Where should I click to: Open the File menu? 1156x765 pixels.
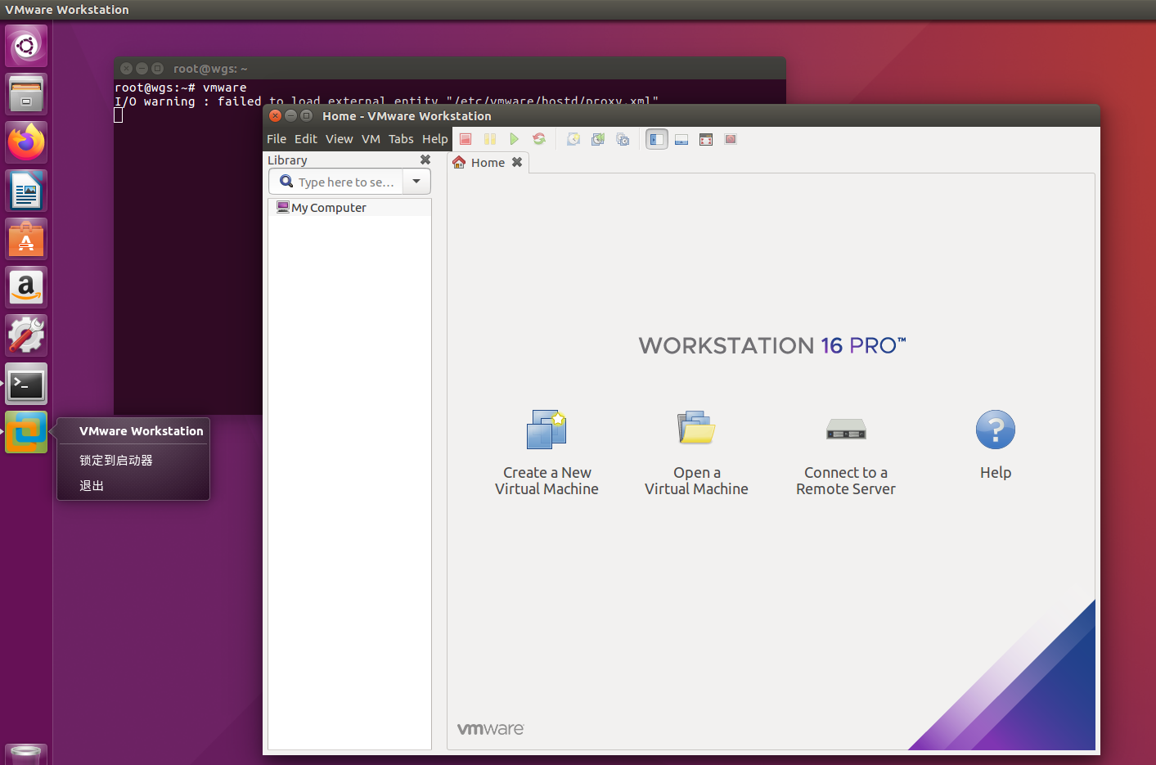[x=277, y=139]
